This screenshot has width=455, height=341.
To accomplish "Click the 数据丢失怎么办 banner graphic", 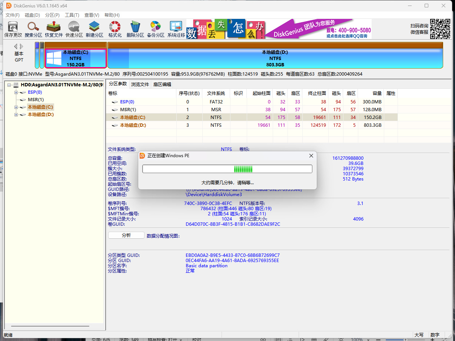I will [226, 29].
